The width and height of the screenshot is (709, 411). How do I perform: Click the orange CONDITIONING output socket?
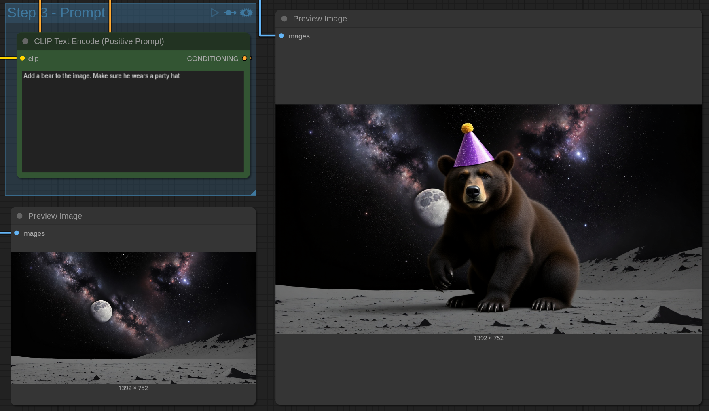[x=245, y=58]
